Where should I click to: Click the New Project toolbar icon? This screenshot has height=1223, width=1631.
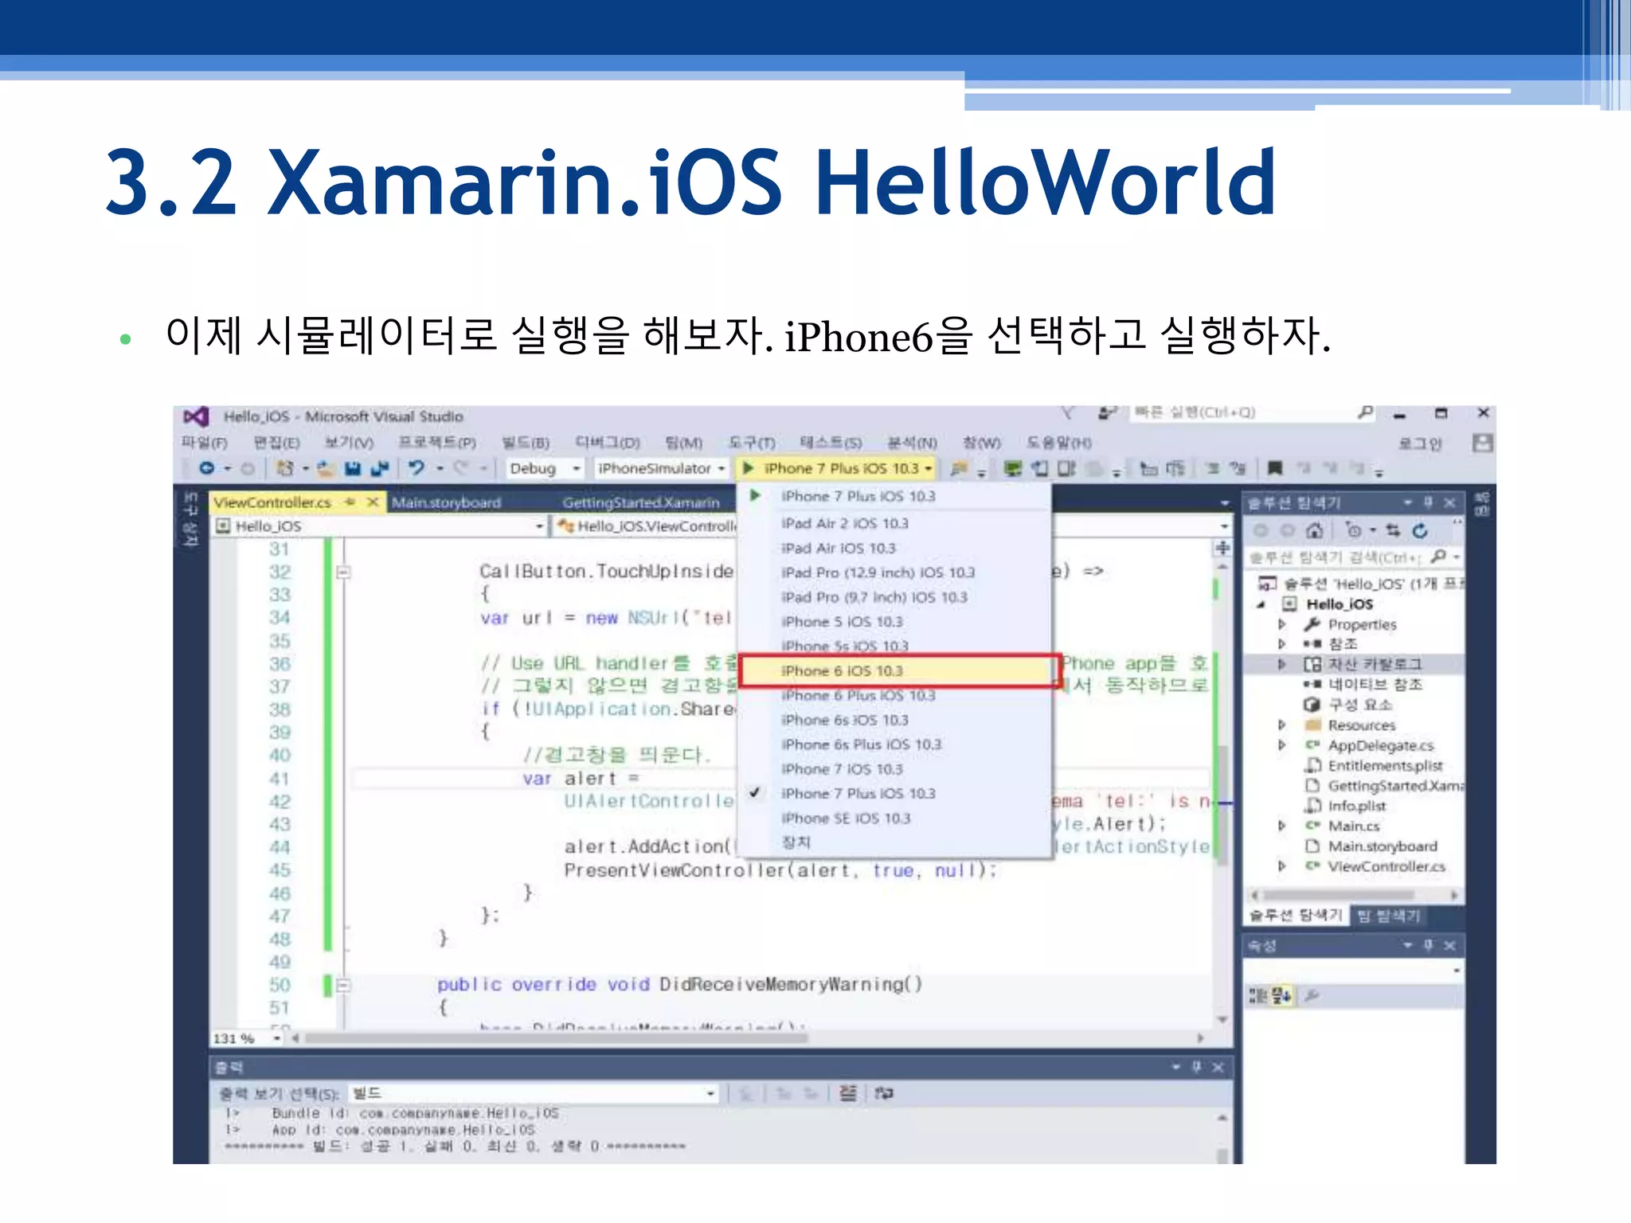click(x=284, y=468)
